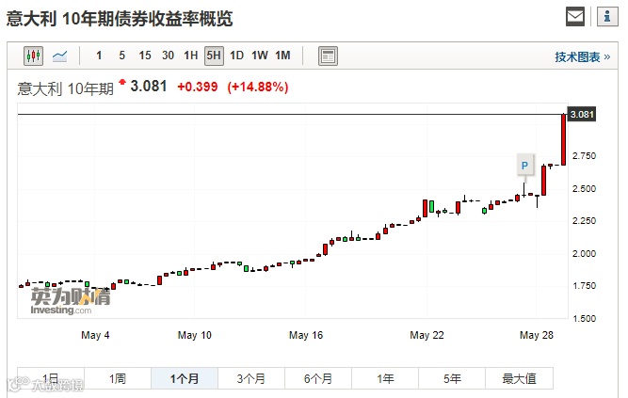Click the 2.000 axis value
The height and width of the screenshot is (398, 628).
[584, 253]
